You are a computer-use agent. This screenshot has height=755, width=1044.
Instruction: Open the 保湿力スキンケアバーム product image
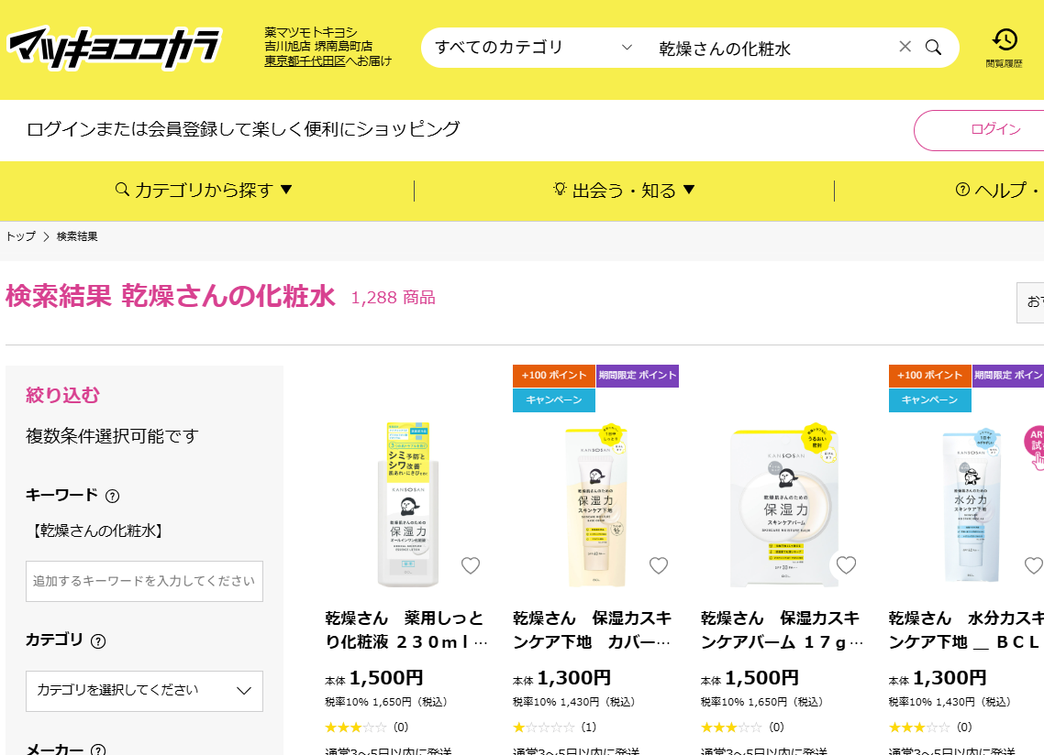(783, 505)
